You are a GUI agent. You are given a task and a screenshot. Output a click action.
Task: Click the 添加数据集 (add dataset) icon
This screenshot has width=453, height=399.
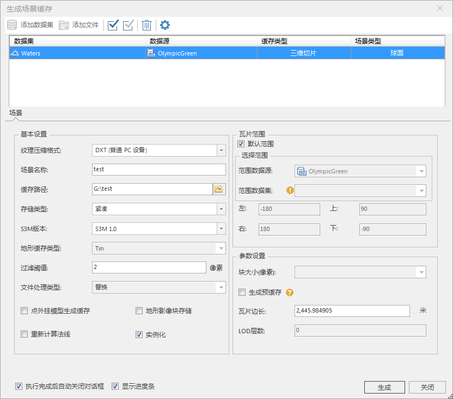tap(12, 25)
